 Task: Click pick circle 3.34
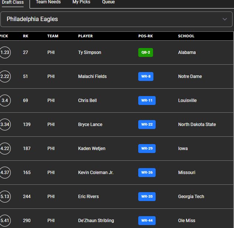tap(5, 125)
